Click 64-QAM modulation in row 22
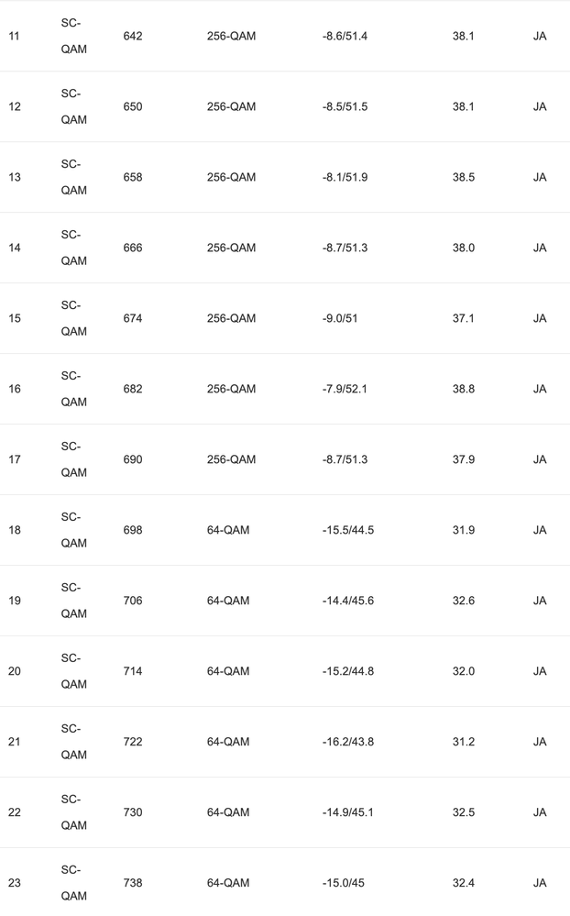Image resolution: width=570 pixels, height=916 pixels. coord(228,812)
